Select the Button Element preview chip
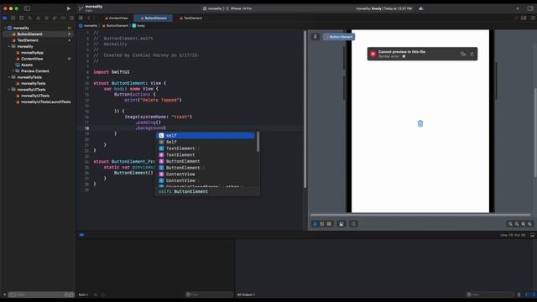Viewport: 537px width, 302px height. (339, 37)
